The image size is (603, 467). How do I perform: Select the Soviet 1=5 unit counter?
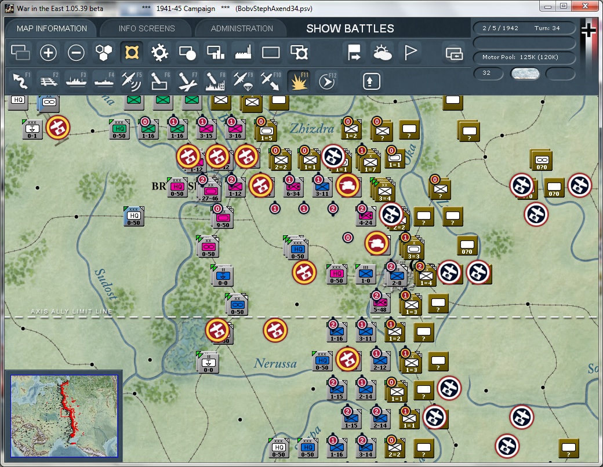point(266,132)
